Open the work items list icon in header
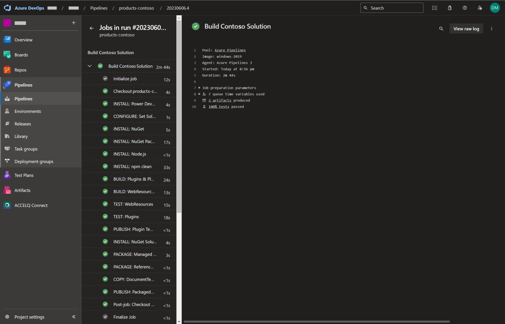505x324 pixels. click(x=435, y=8)
